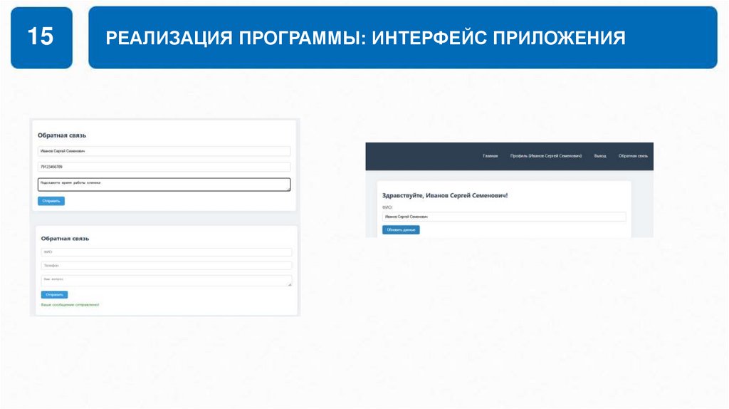Click Отправить below the filled question text
Screen dimensions: 729x409
[51, 201]
